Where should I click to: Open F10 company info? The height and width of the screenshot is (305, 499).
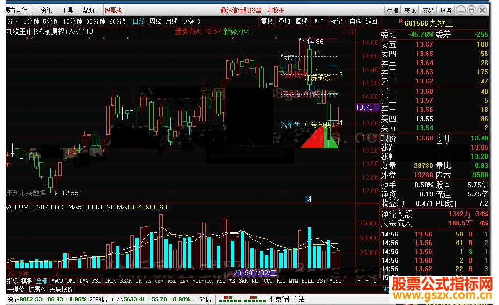319,21
